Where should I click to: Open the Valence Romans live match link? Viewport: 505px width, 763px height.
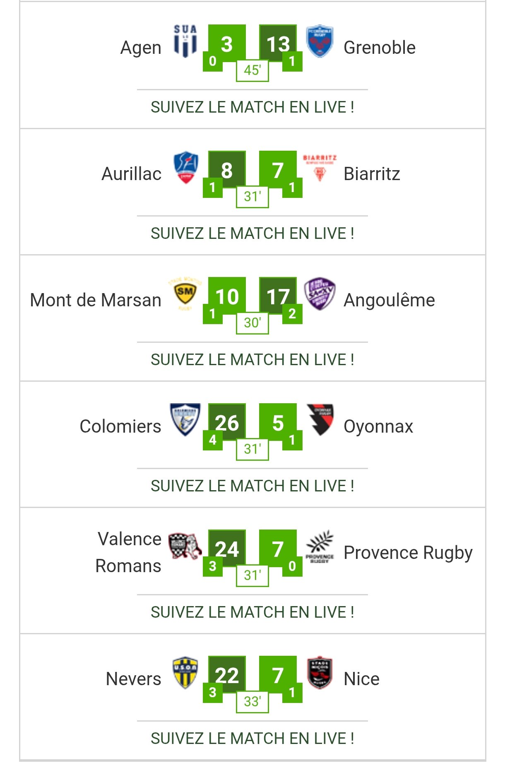point(252,612)
